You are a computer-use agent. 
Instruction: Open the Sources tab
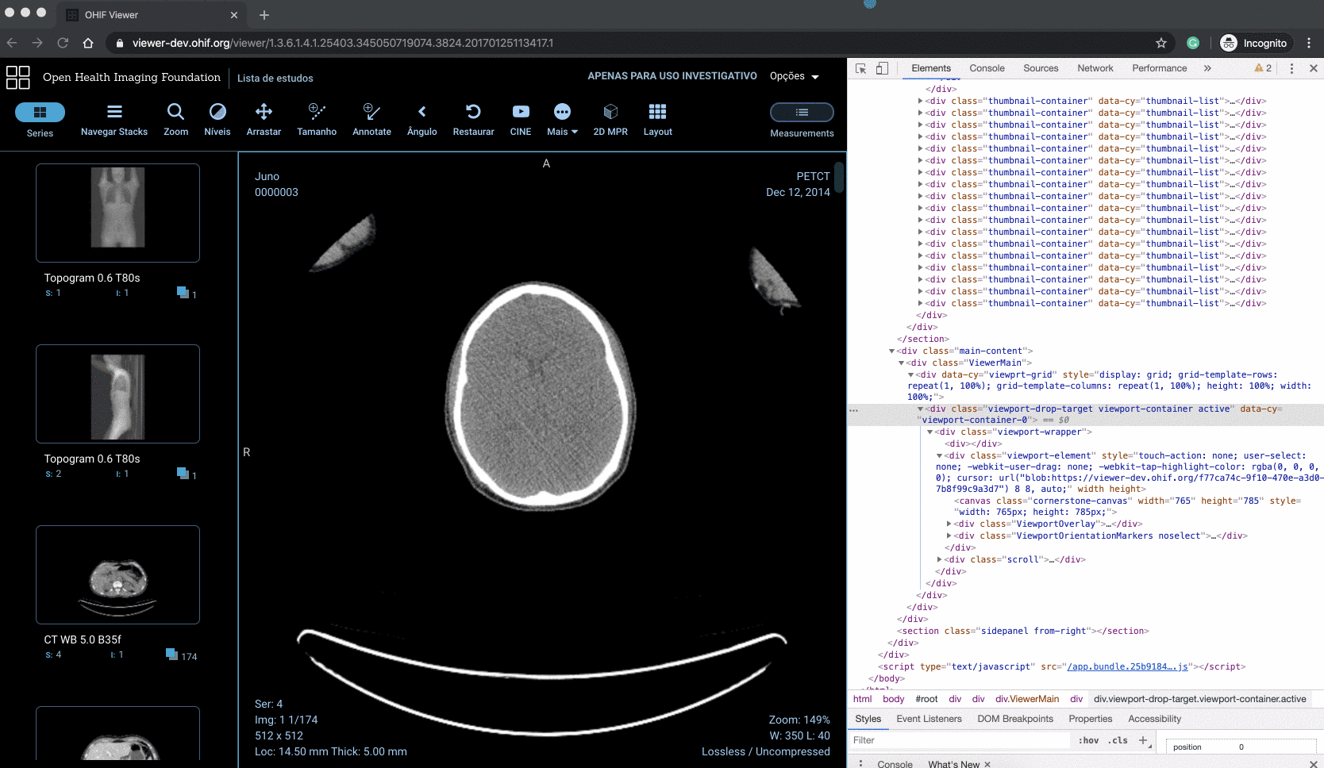click(1041, 68)
